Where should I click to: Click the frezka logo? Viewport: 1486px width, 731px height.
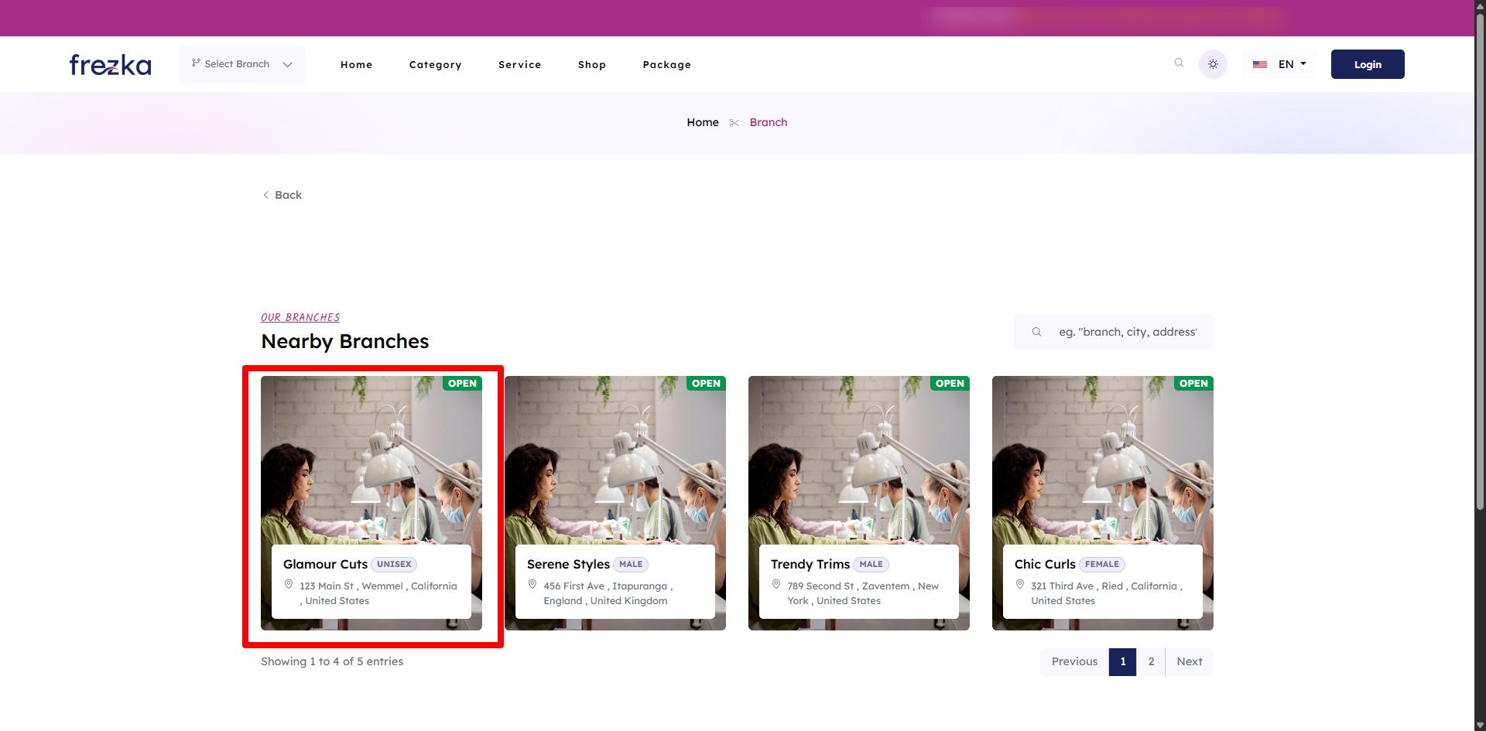(110, 64)
